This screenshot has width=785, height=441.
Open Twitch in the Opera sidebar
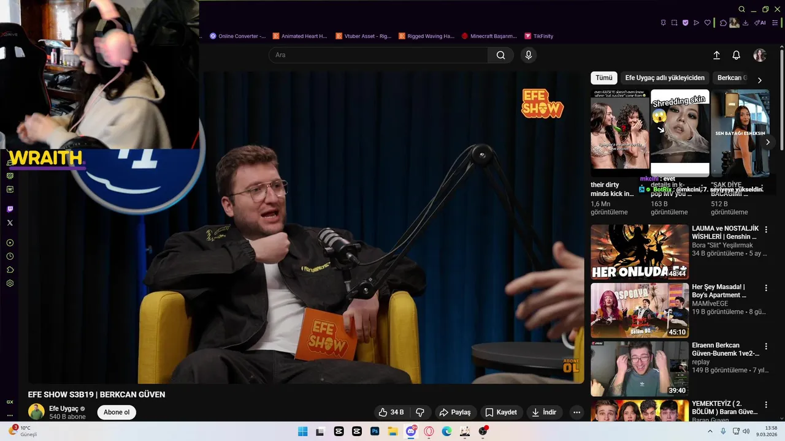click(10, 209)
